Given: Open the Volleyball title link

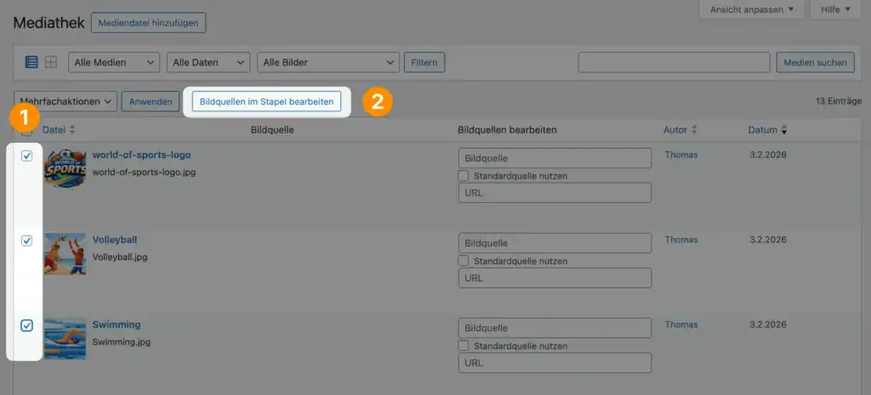Looking at the screenshot, I should [x=115, y=240].
